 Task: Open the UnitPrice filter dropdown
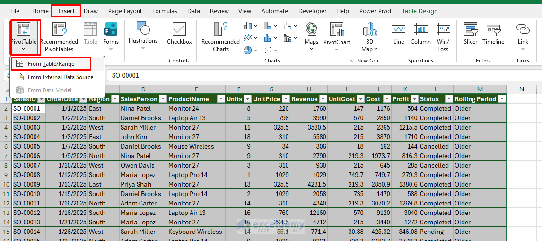click(x=286, y=99)
